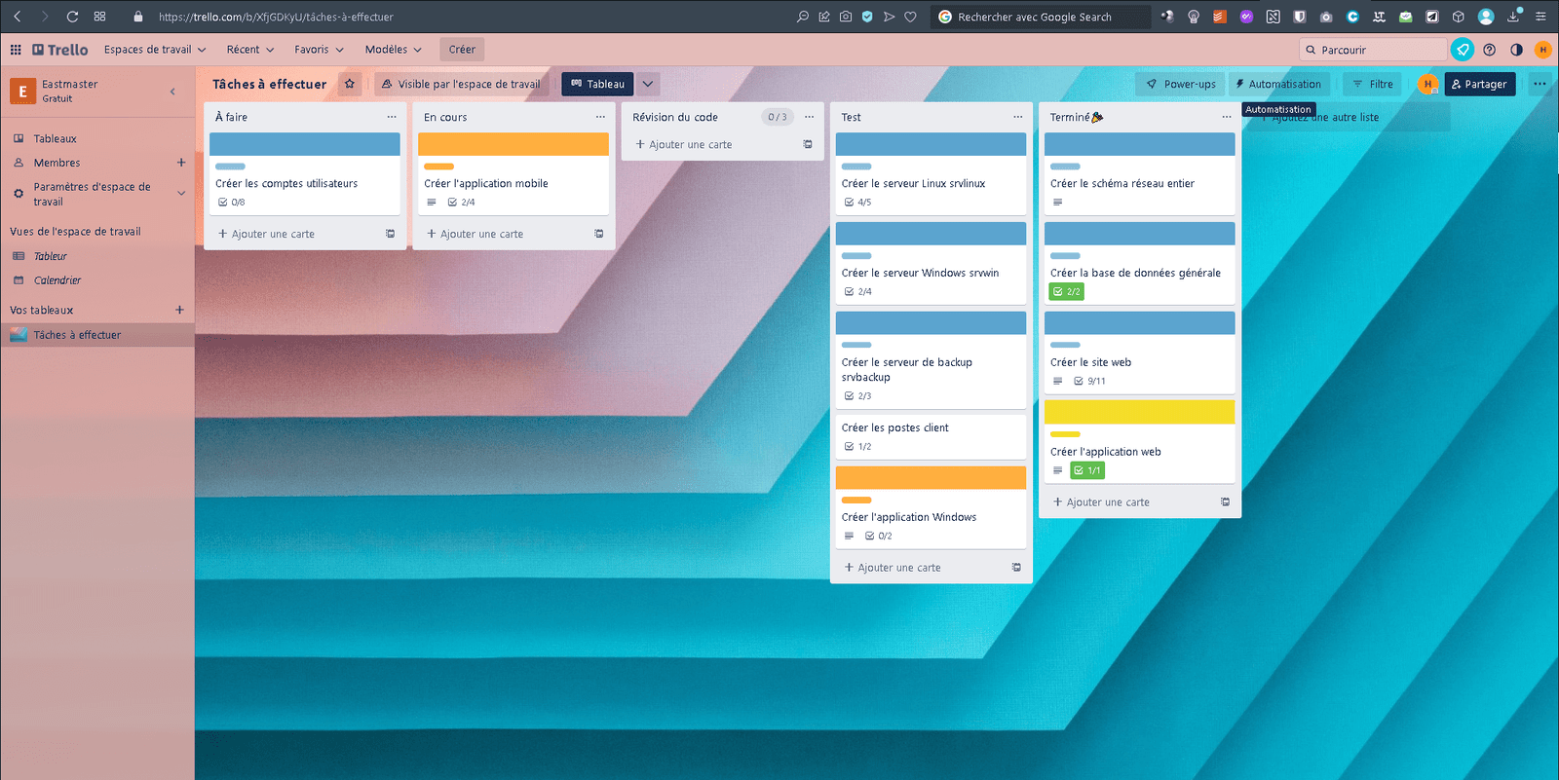Viewport: 1559px width, 780px height.
Task: Add a member with plus next to Membres
Action: pyautogui.click(x=181, y=163)
